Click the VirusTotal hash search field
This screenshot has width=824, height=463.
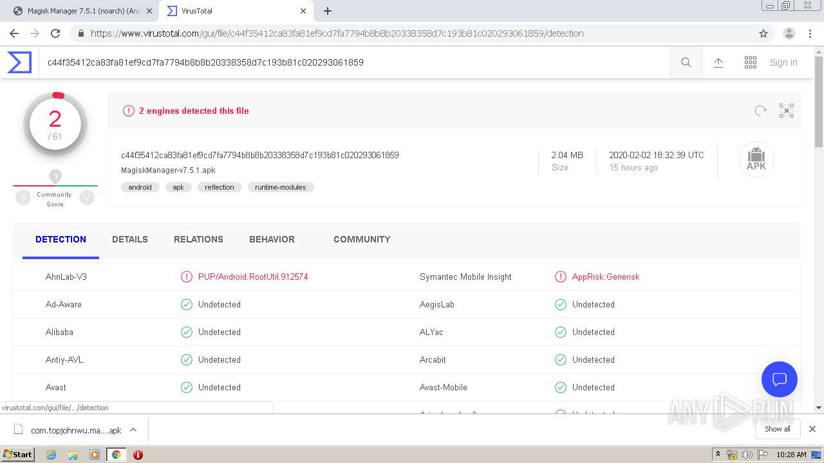[354, 62]
